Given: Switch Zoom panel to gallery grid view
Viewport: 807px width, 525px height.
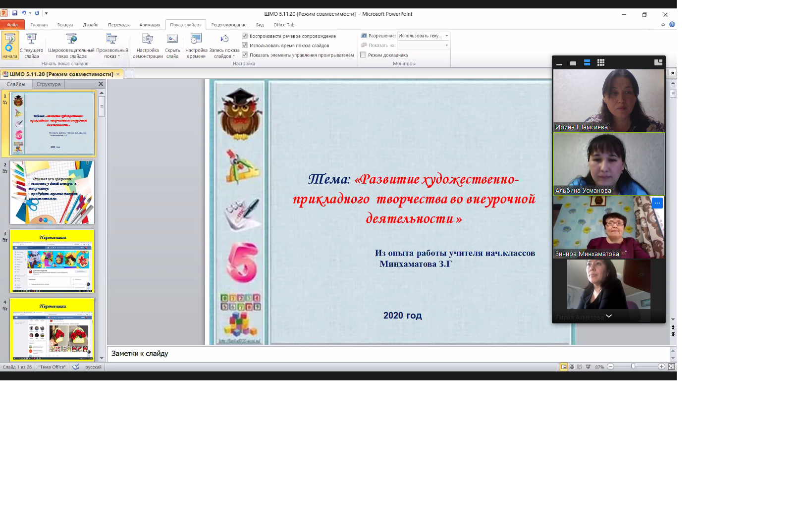Looking at the screenshot, I should 601,63.
